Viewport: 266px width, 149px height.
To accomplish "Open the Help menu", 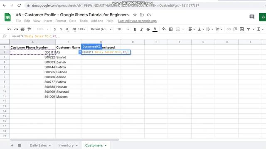I will (x=110, y=21).
